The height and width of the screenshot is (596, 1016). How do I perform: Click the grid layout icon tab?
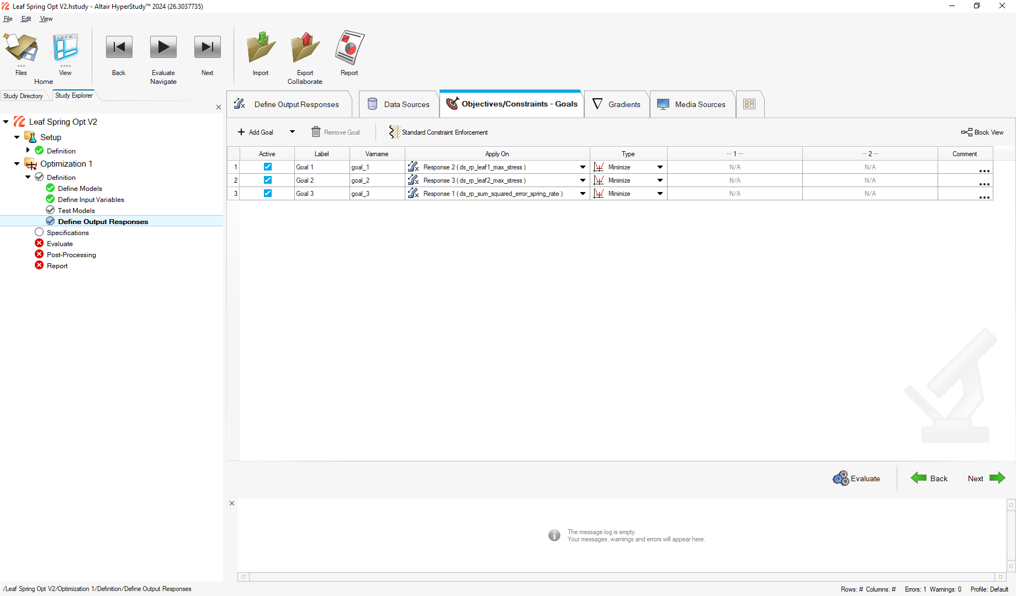pos(749,104)
